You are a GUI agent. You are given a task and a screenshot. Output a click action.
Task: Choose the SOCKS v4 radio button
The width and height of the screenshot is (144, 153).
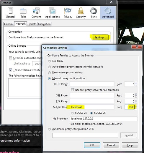[72, 113]
